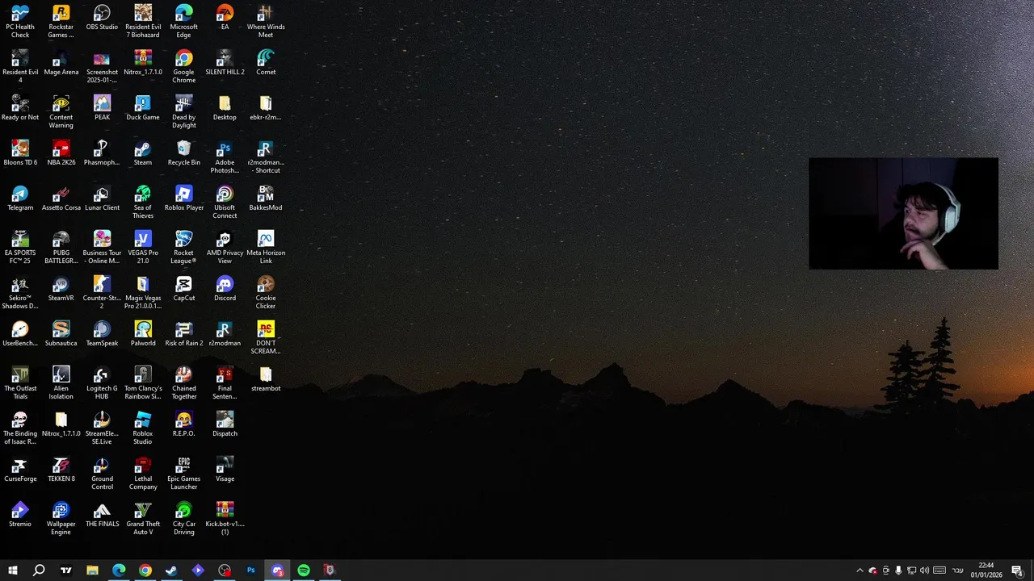
Task: Select the Wallpaper Engine desktop icon
Action: pyautogui.click(x=61, y=518)
